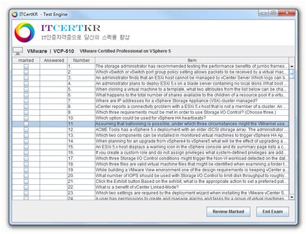Click the Review Marked button
This screenshot has width=307, height=234.
click(x=229, y=211)
